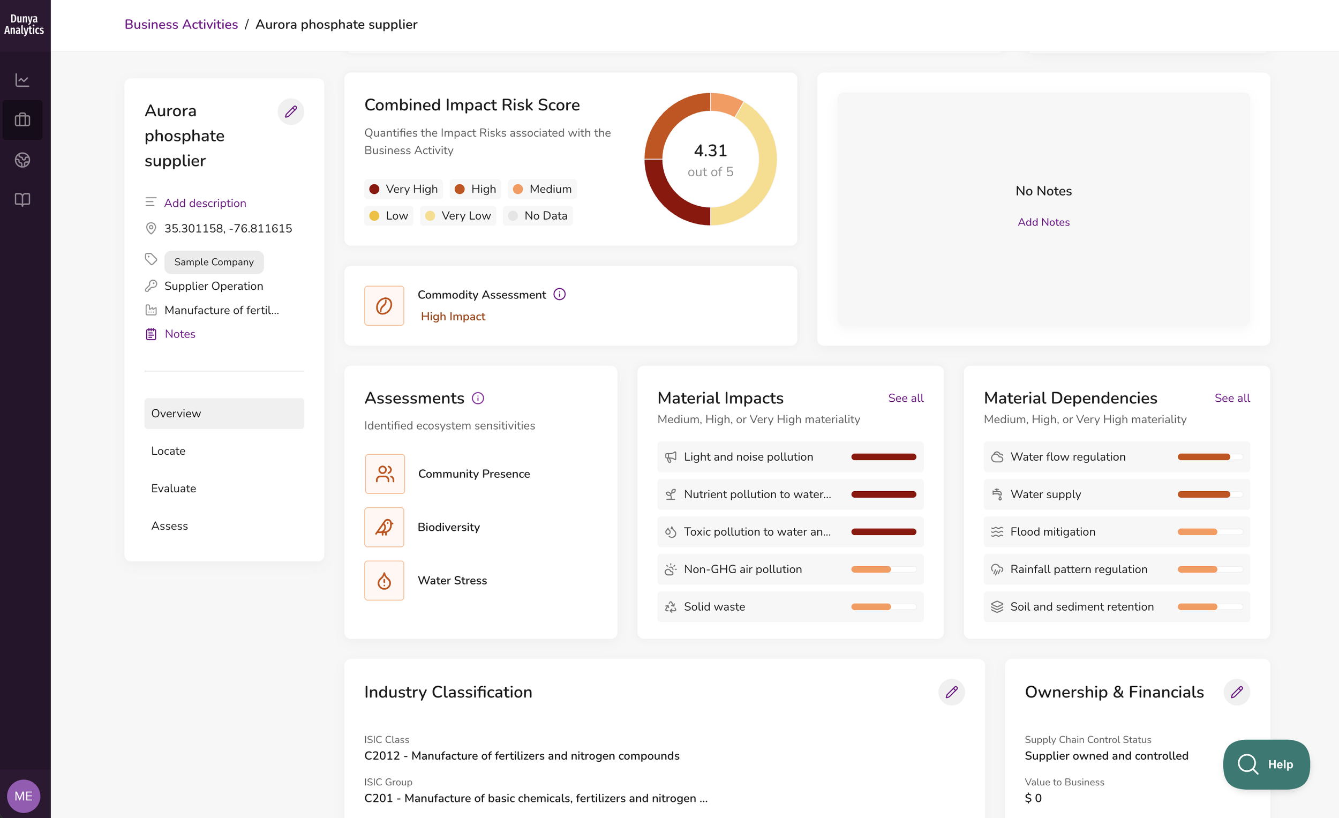Open the Help button
This screenshot has height=818, width=1339.
pos(1266,764)
